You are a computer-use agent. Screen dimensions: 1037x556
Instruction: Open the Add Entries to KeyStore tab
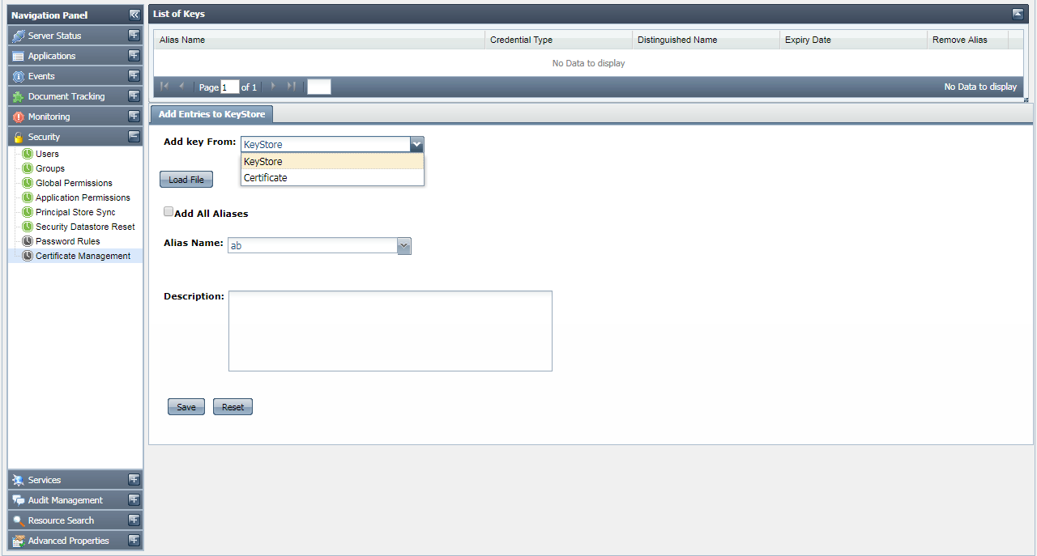[211, 114]
